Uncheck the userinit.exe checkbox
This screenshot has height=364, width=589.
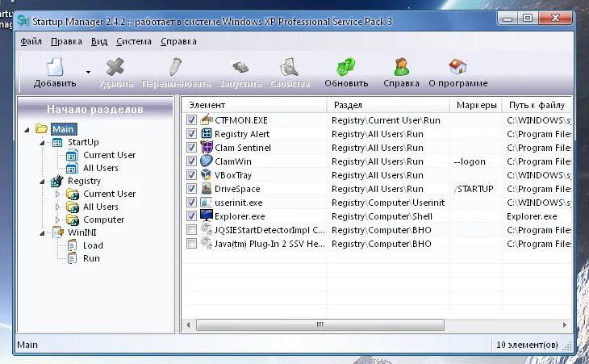(191, 203)
